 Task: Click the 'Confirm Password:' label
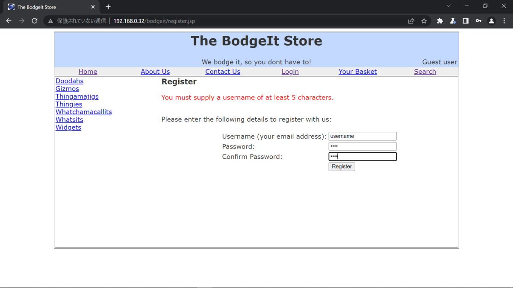[x=252, y=157]
